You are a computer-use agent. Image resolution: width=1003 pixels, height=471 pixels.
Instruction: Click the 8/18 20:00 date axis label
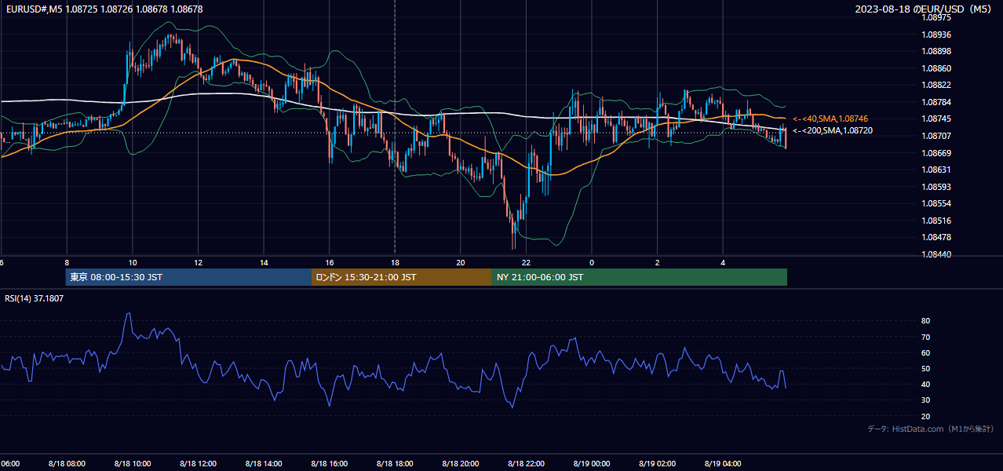point(460,463)
